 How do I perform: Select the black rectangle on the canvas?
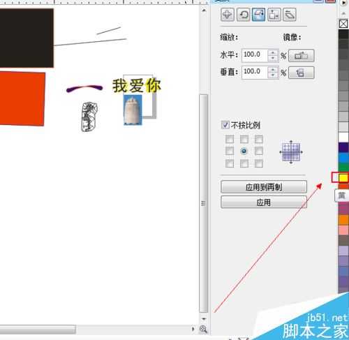point(27,38)
